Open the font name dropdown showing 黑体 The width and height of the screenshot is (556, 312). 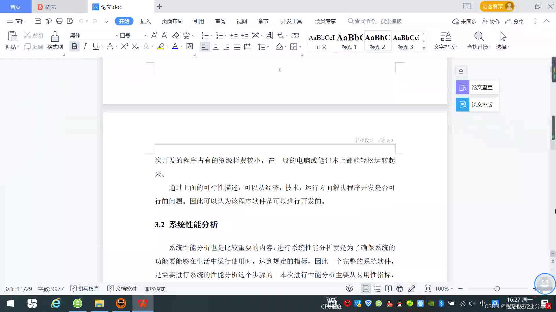tap(117, 36)
